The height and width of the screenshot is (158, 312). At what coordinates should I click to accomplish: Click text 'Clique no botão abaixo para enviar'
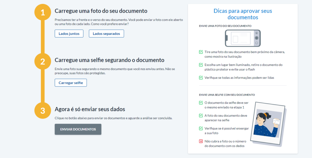(x=113, y=118)
